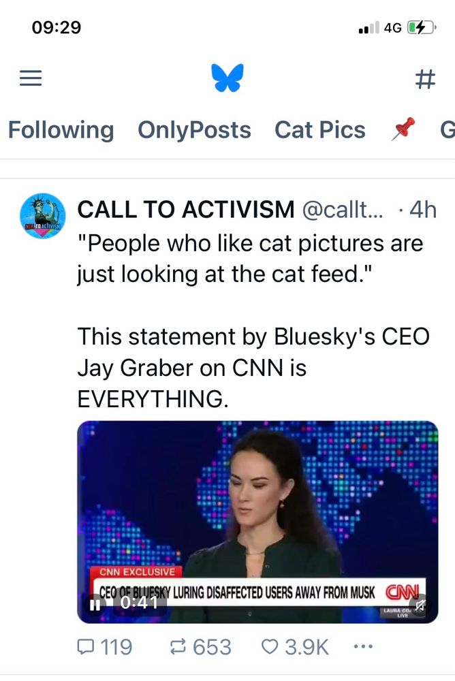Open the CALL TO ACTIVISM profile avatar
The width and height of the screenshot is (455, 681).
pyautogui.click(x=43, y=216)
